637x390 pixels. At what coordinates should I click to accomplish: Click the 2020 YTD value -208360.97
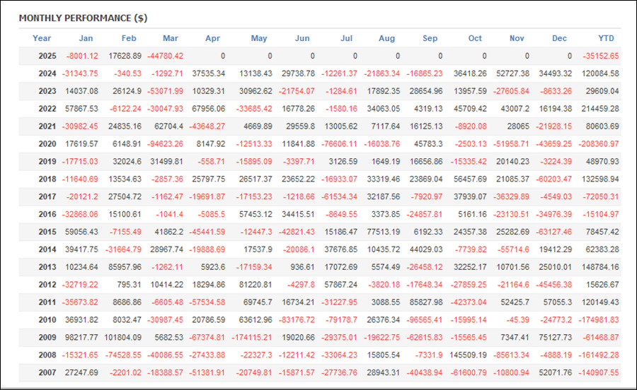599,144
